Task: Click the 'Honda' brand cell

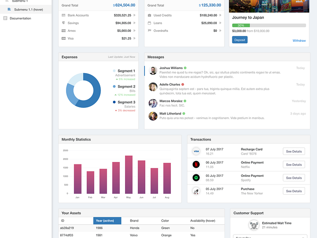Action: 135,228
